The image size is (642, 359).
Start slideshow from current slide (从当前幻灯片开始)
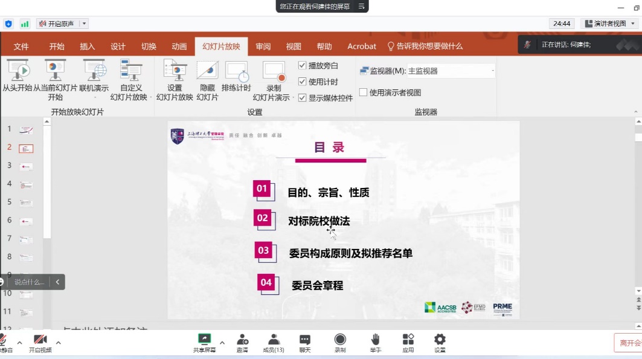[x=55, y=71]
